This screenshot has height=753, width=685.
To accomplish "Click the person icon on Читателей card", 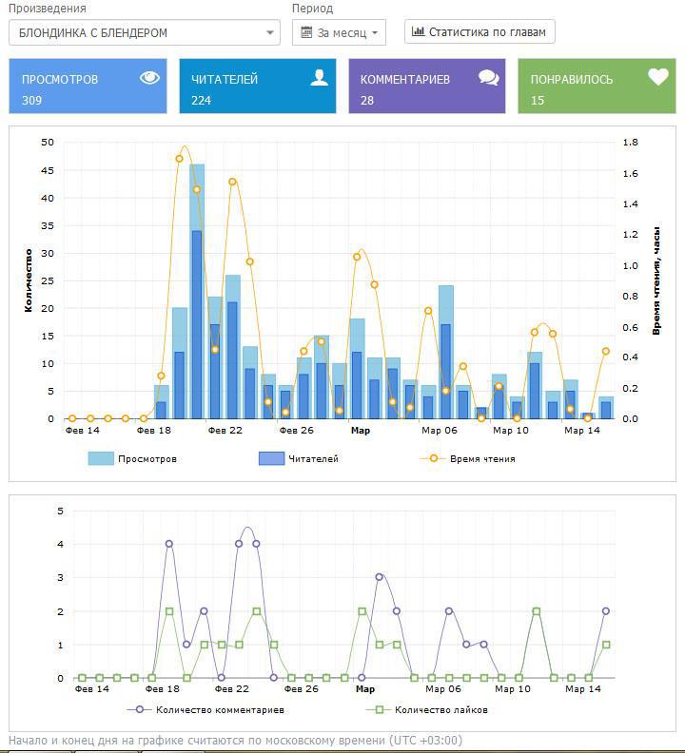I will 319,78.
